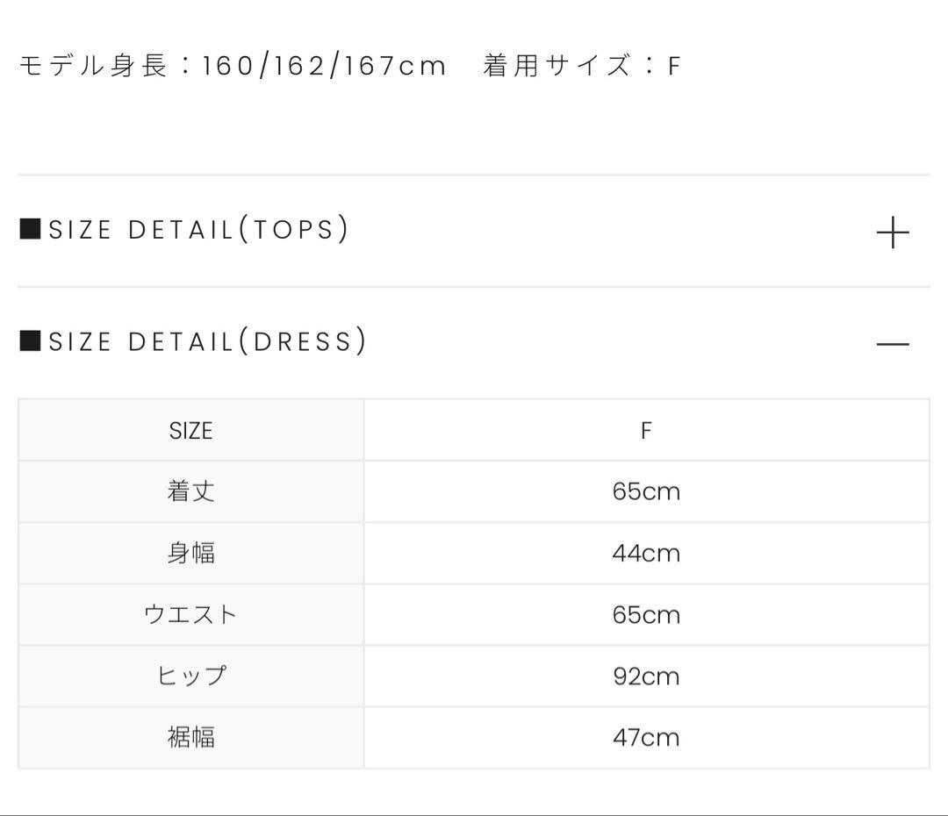948x816 pixels.
Task: Select the 65cm value in the 着丈 row
Action: [646, 491]
